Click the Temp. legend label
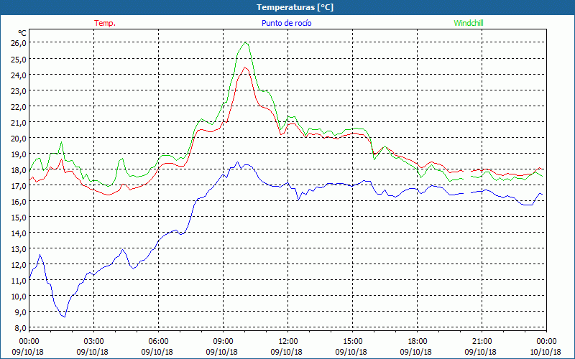This screenshot has height=359, width=575. coord(105,23)
